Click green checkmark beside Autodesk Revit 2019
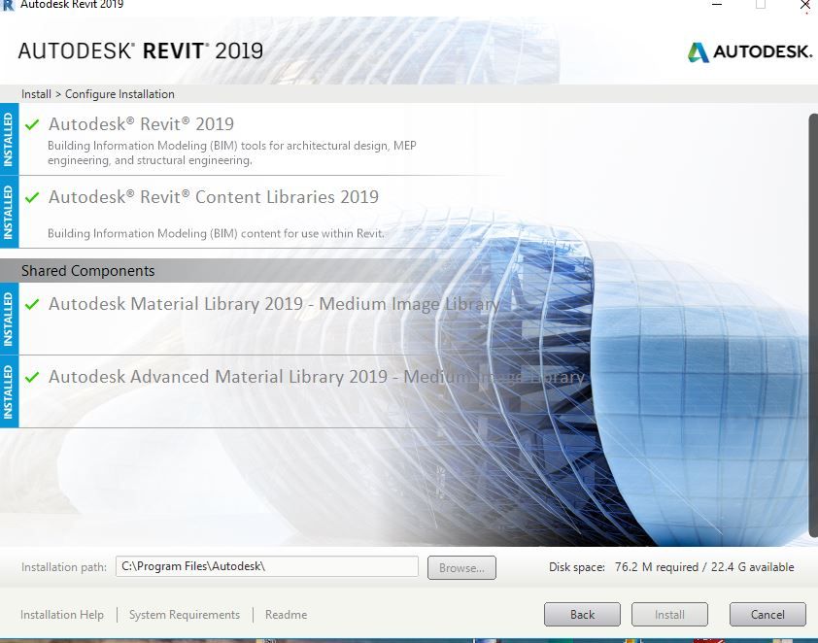The width and height of the screenshot is (818, 643). pos(32,124)
